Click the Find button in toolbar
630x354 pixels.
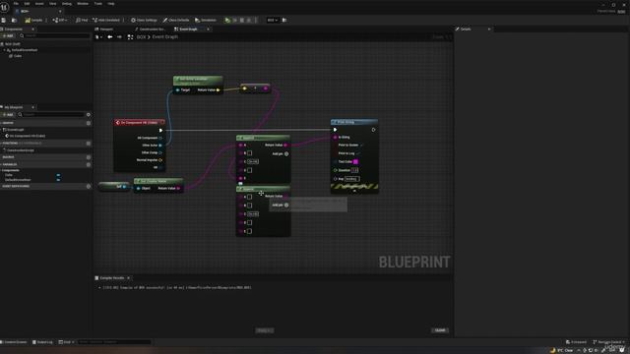82,20
